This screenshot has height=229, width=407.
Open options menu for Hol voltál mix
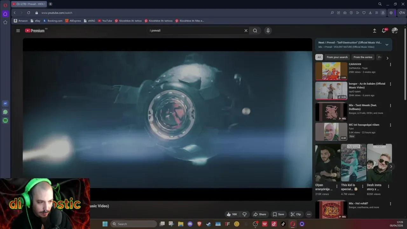[390, 204]
